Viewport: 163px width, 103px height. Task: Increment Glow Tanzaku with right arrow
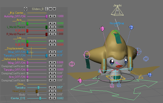coord(54,88)
